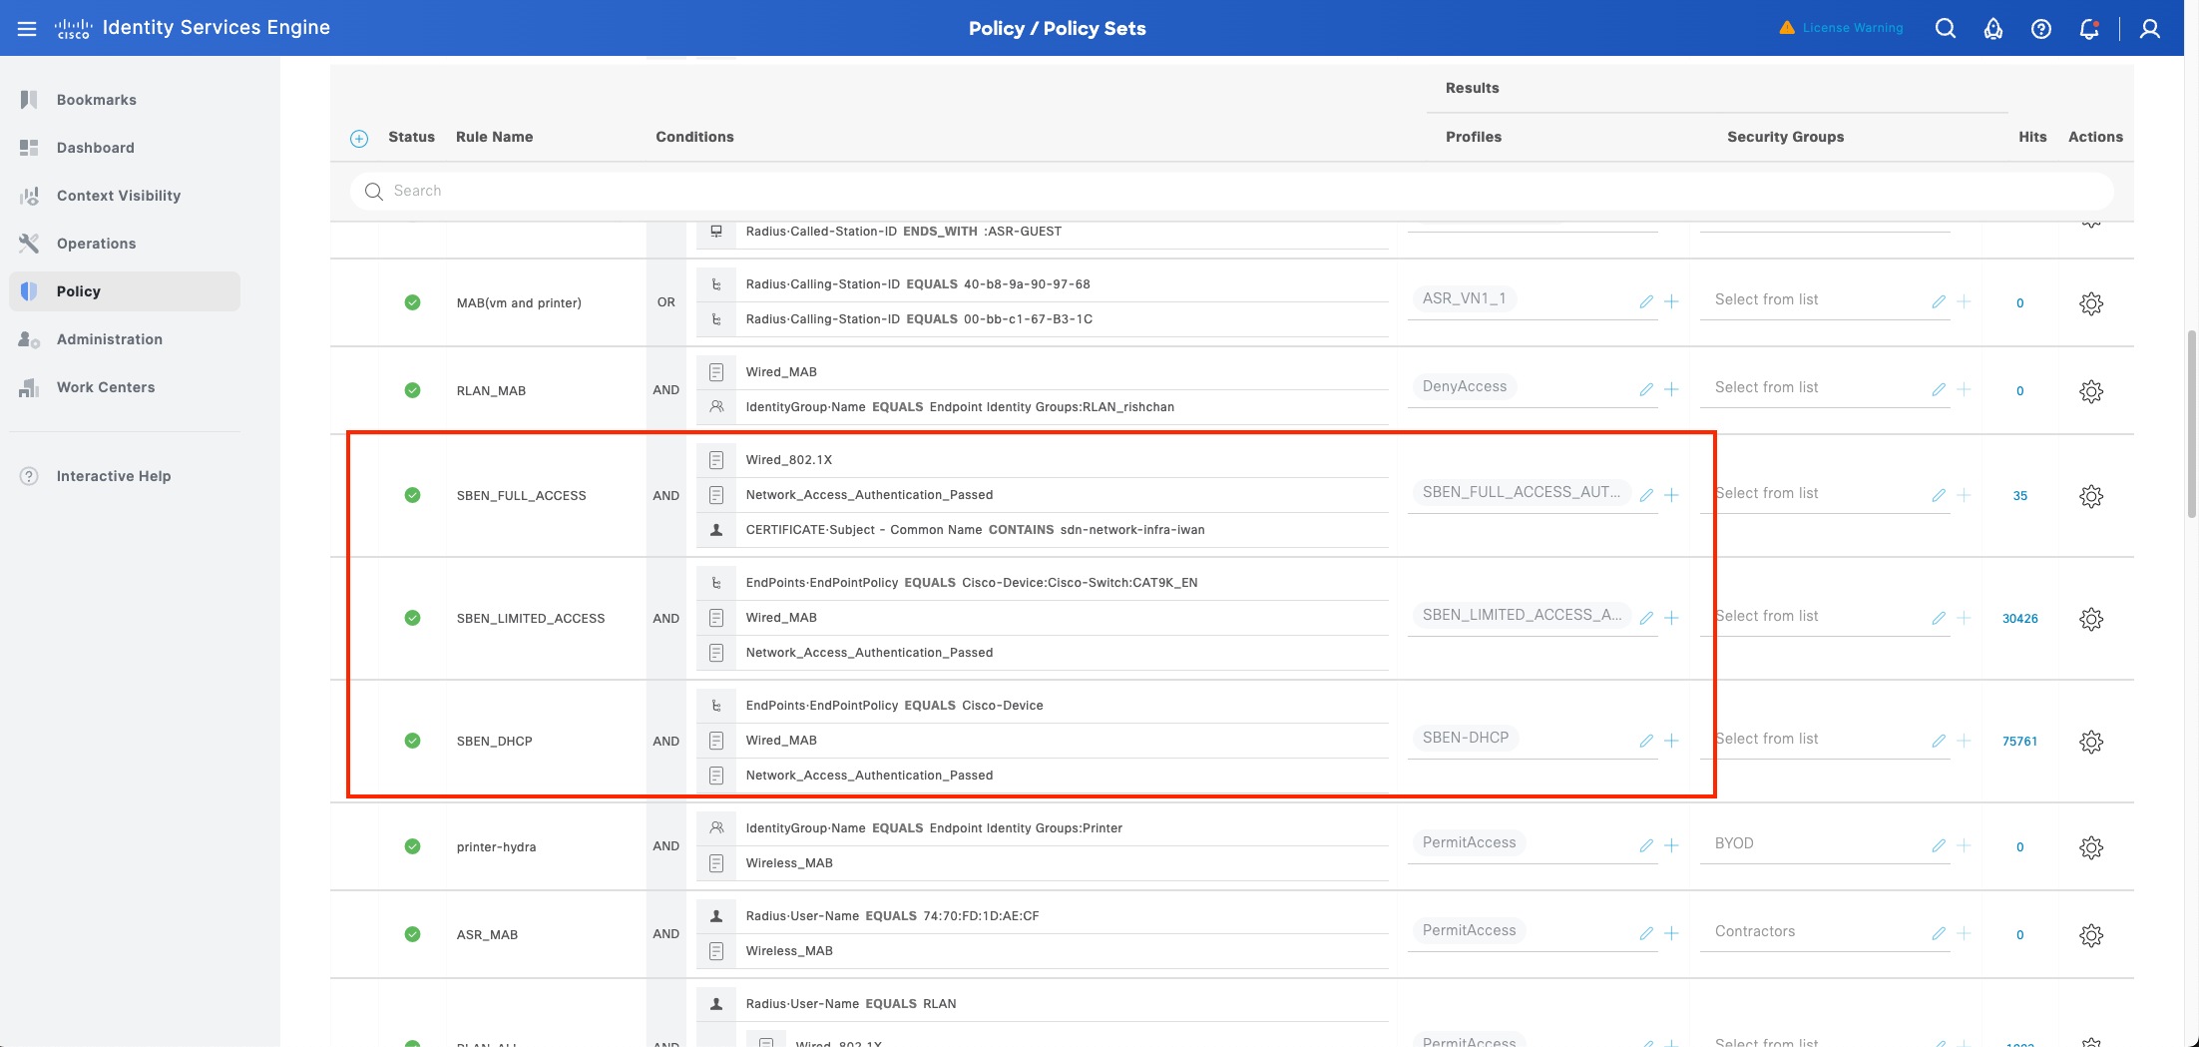
Task: Toggle status icon of SBEN_DHCP rule
Action: (x=412, y=741)
